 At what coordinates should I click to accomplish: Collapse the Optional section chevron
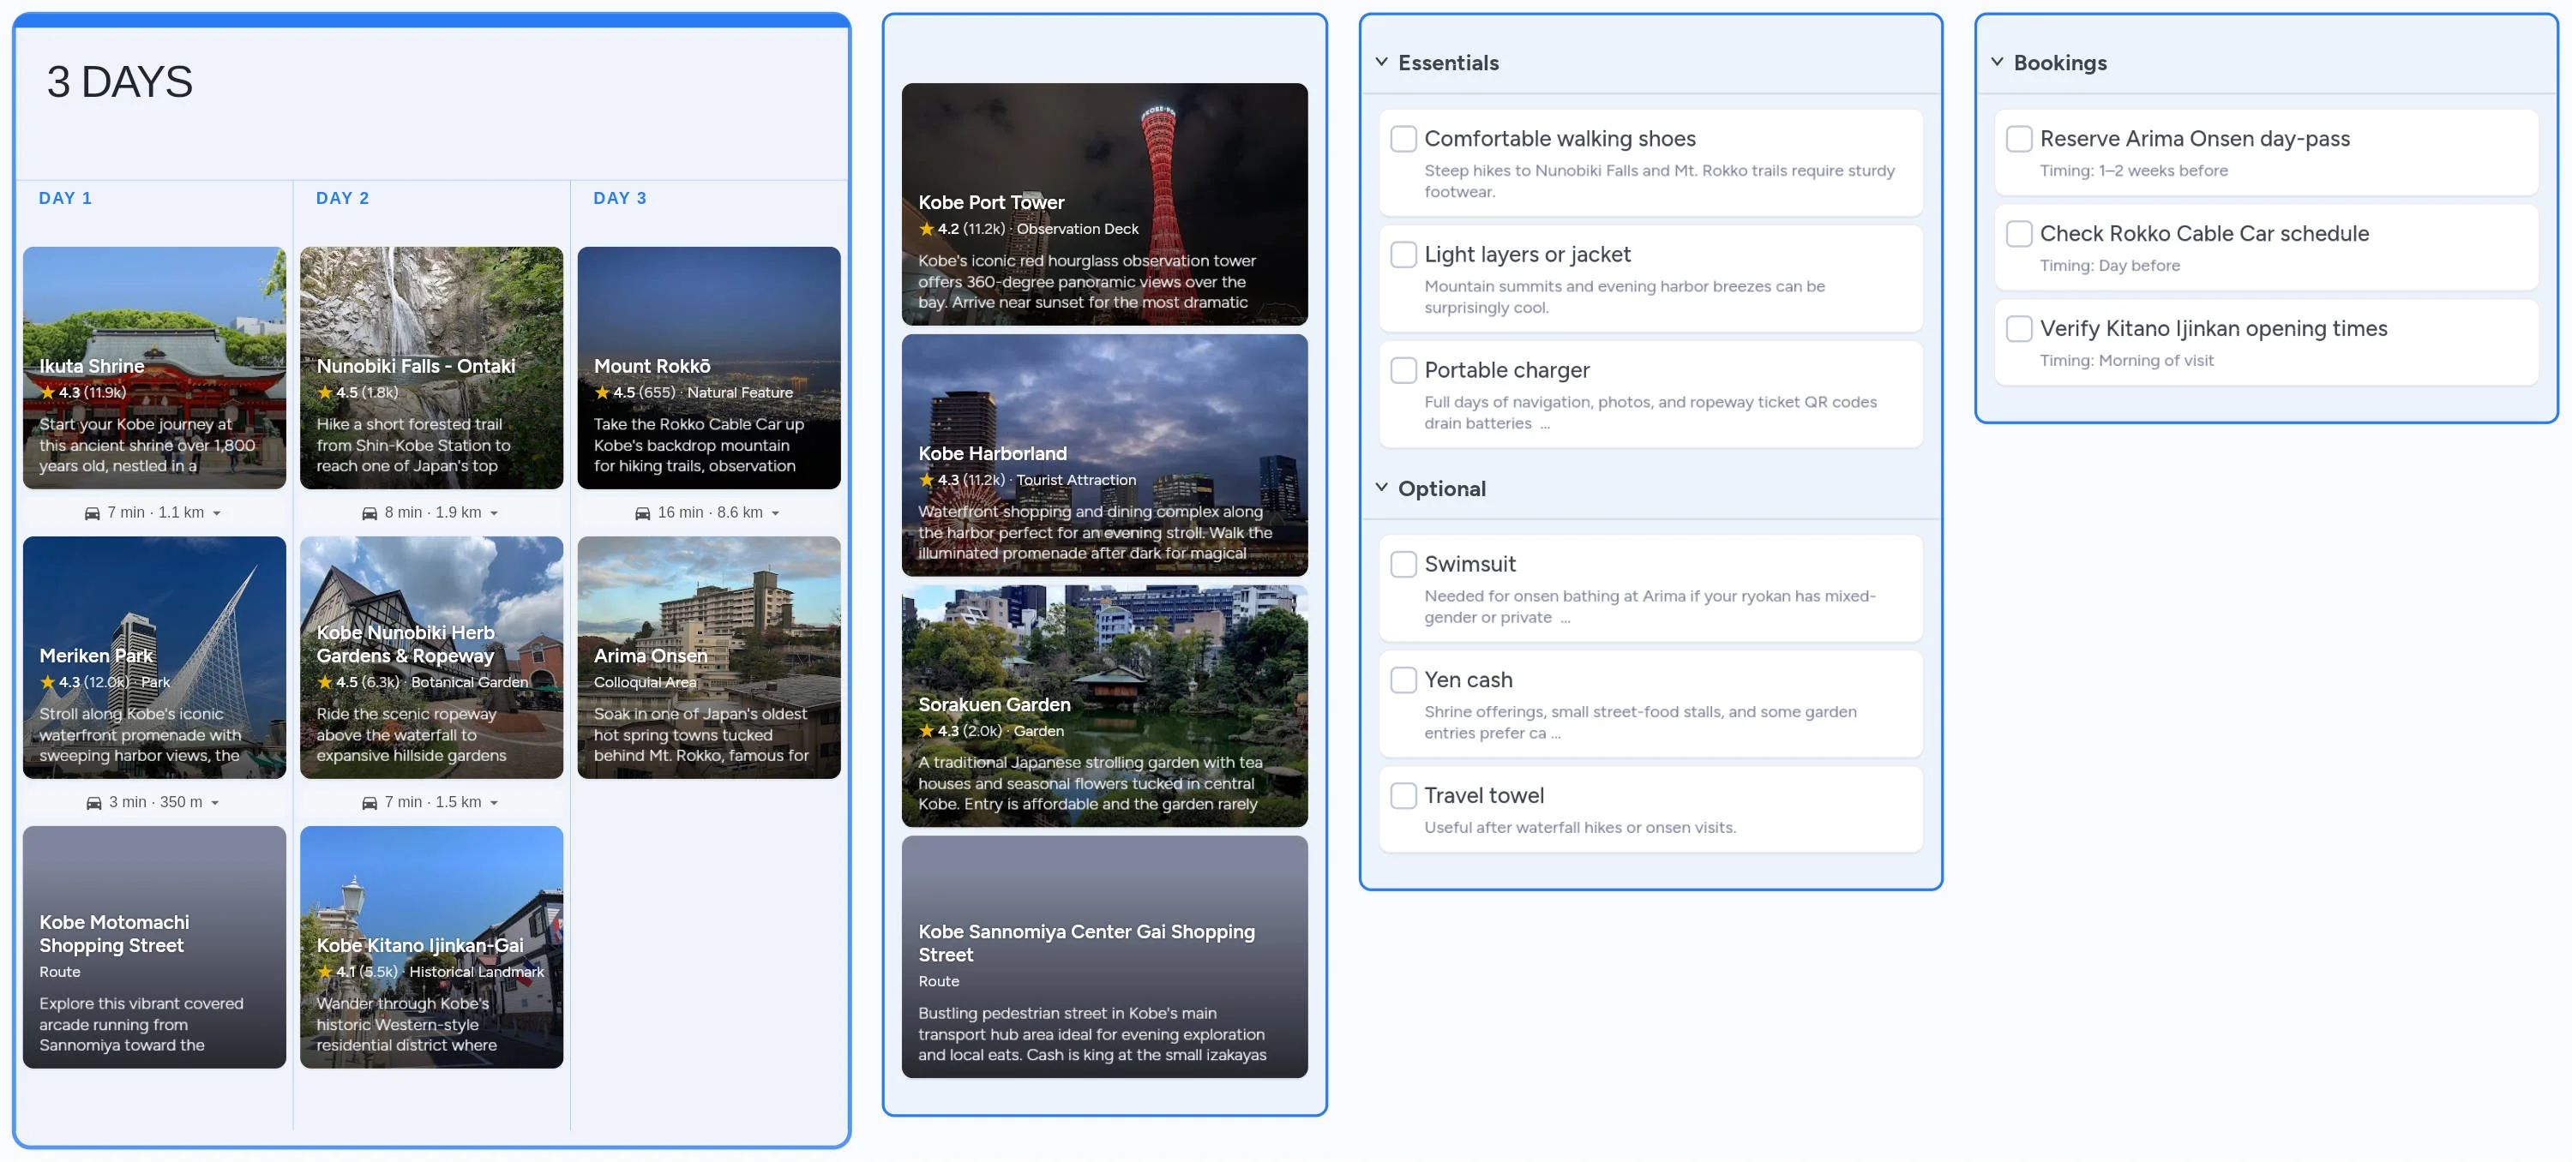(1382, 488)
